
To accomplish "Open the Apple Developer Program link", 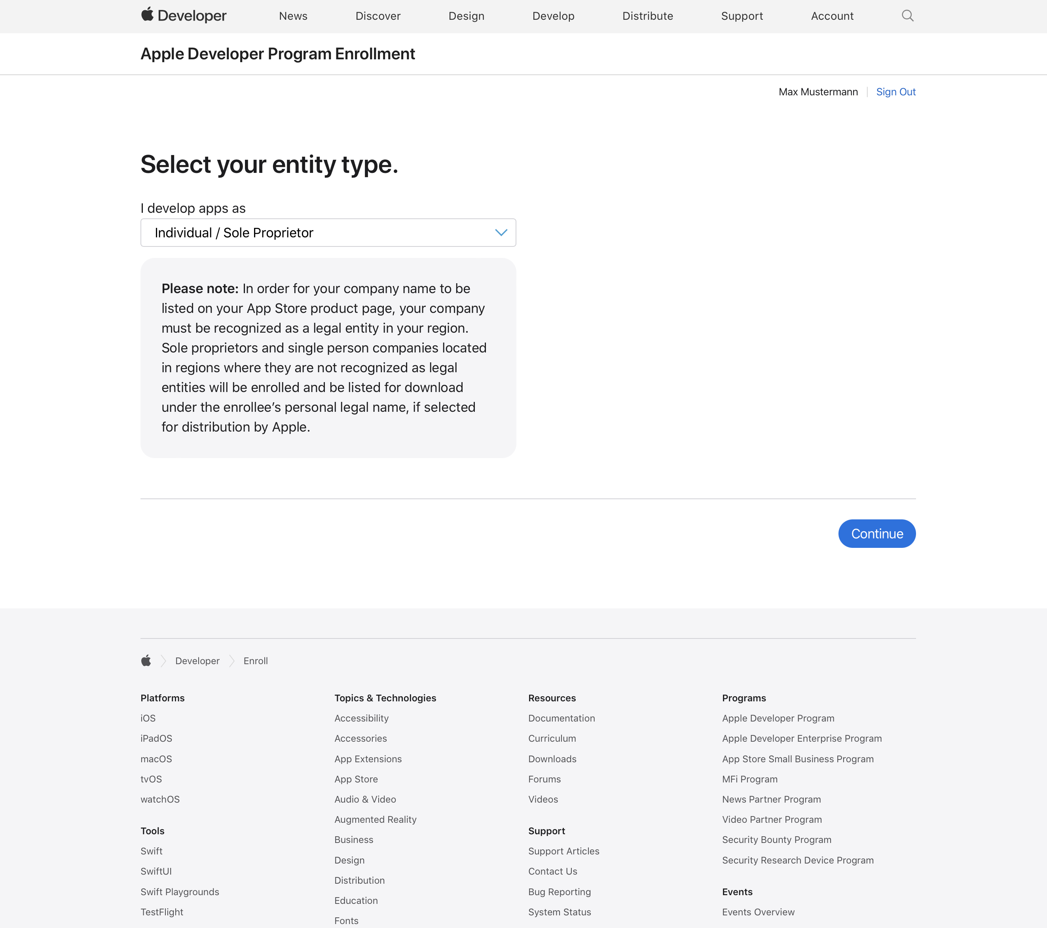I will 778,718.
